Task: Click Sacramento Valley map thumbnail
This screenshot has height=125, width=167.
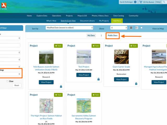Action: point(84,106)
